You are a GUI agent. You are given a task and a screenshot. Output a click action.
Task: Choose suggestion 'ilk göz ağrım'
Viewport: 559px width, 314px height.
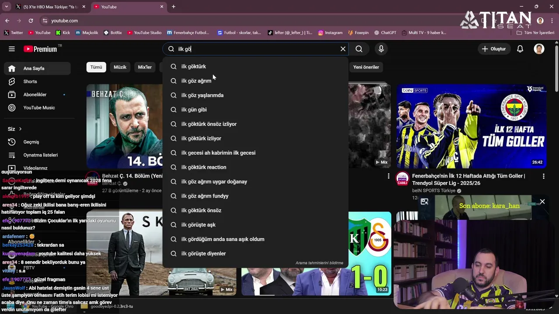255,81
